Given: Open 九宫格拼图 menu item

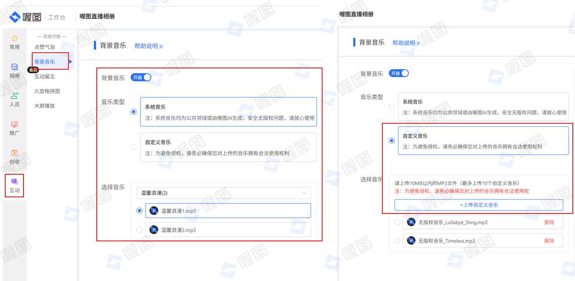Looking at the screenshot, I should coord(47,91).
